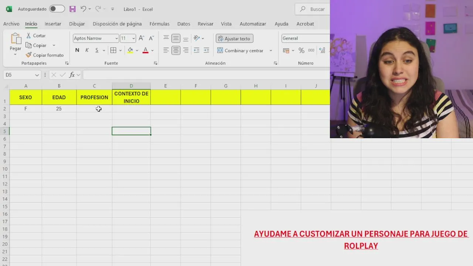Align text right icon

pos(186,50)
